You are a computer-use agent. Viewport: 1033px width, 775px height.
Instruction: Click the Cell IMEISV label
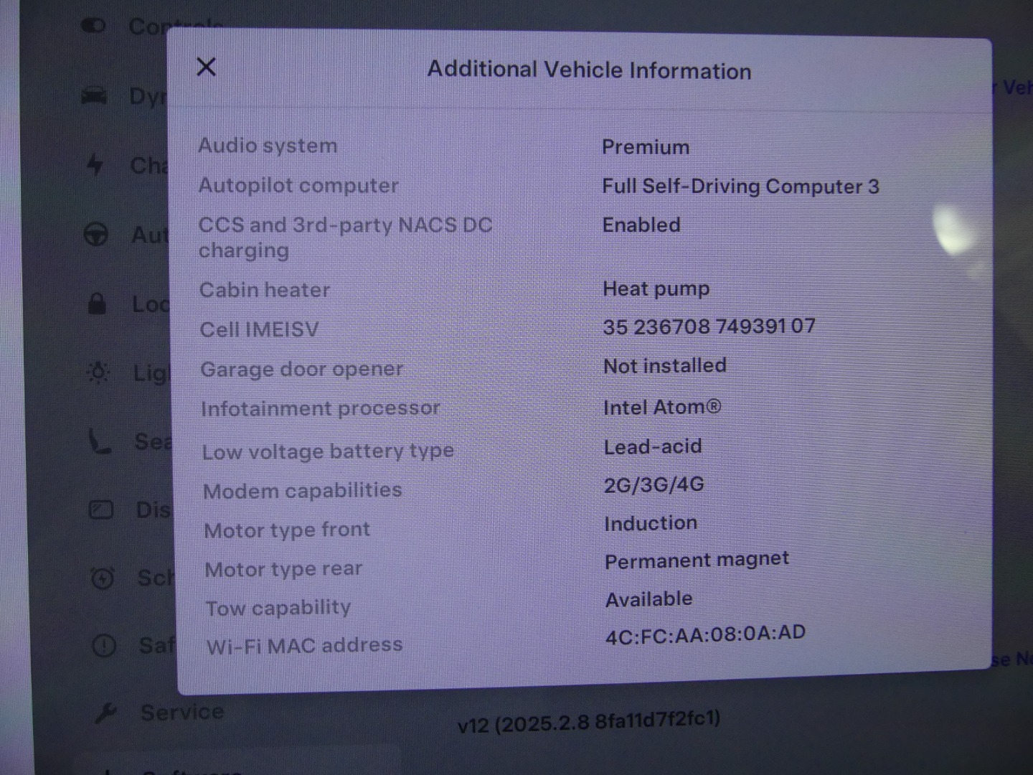pos(259,329)
